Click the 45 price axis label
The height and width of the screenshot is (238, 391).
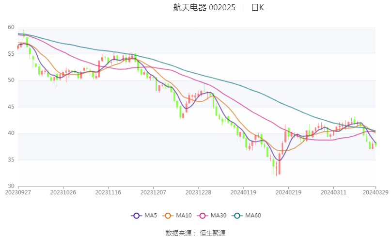pyautogui.click(x=11, y=107)
